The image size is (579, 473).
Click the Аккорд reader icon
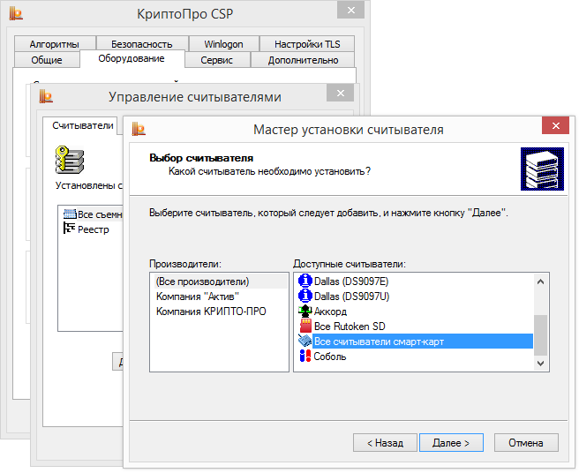click(305, 312)
